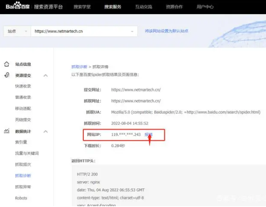Open the site URL dropdown arrow

[132, 31]
